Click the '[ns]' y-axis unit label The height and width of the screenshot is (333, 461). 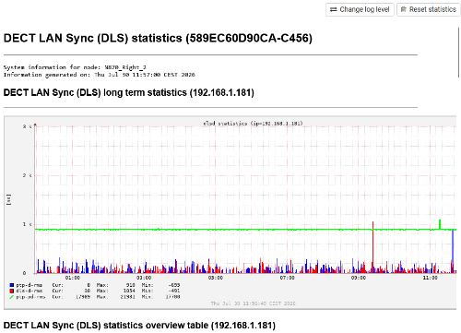pos(9,199)
